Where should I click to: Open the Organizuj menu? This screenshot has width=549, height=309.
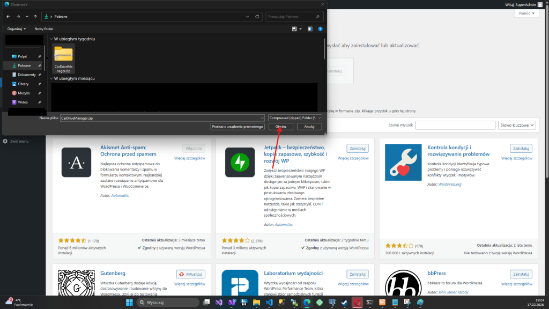(x=17, y=28)
